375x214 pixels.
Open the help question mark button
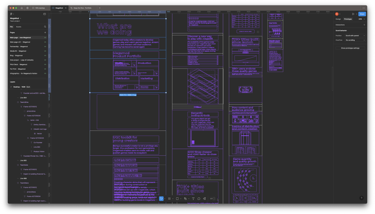coord(361,198)
